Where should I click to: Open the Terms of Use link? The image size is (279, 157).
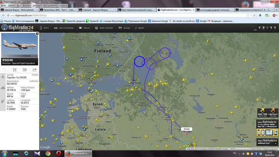[x=256, y=149]
